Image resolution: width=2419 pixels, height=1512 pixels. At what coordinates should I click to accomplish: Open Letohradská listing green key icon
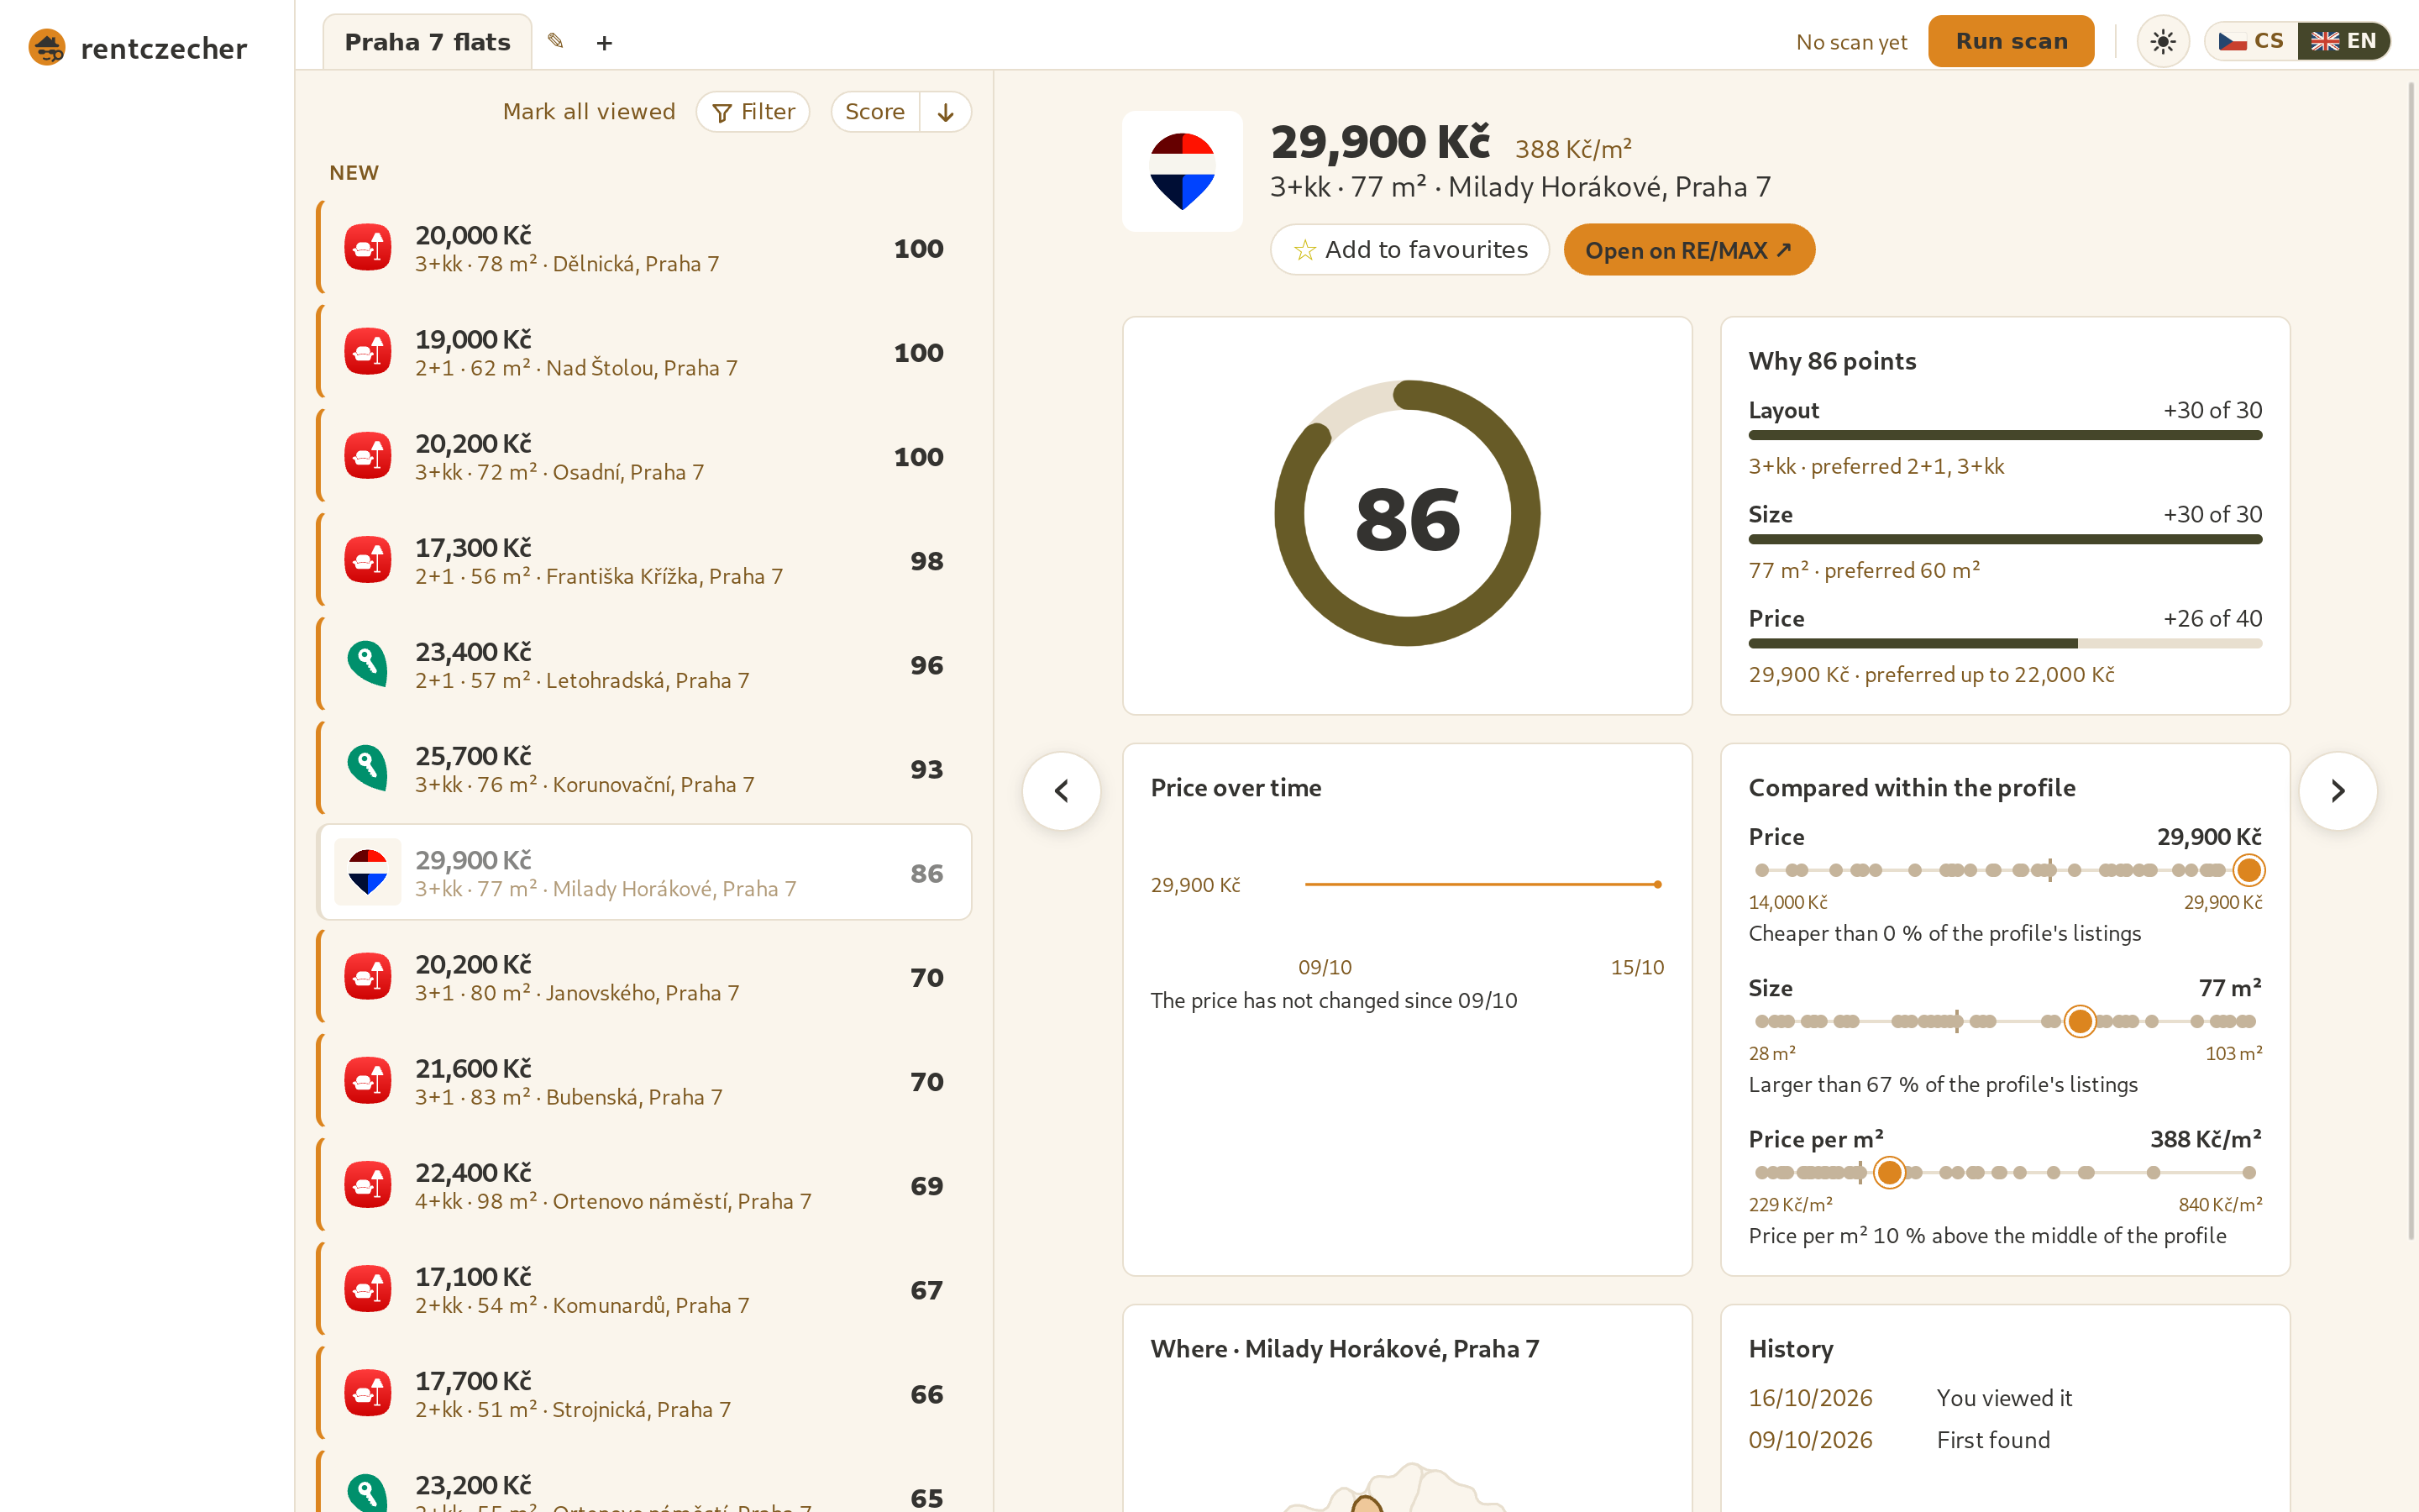[x=368, y=664]
